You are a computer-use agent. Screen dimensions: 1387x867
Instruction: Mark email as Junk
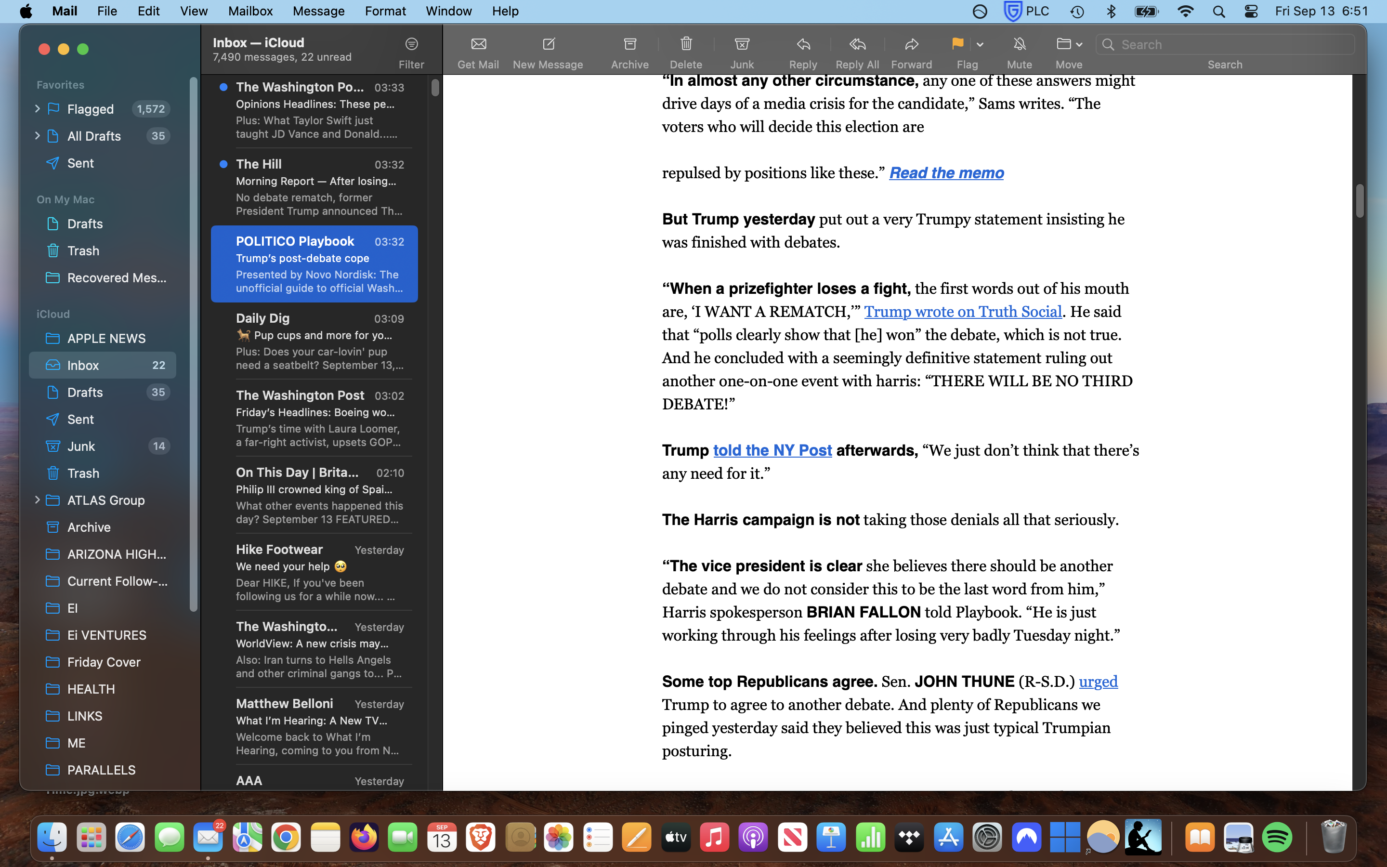pyautogui.click(x=742, y=44)
